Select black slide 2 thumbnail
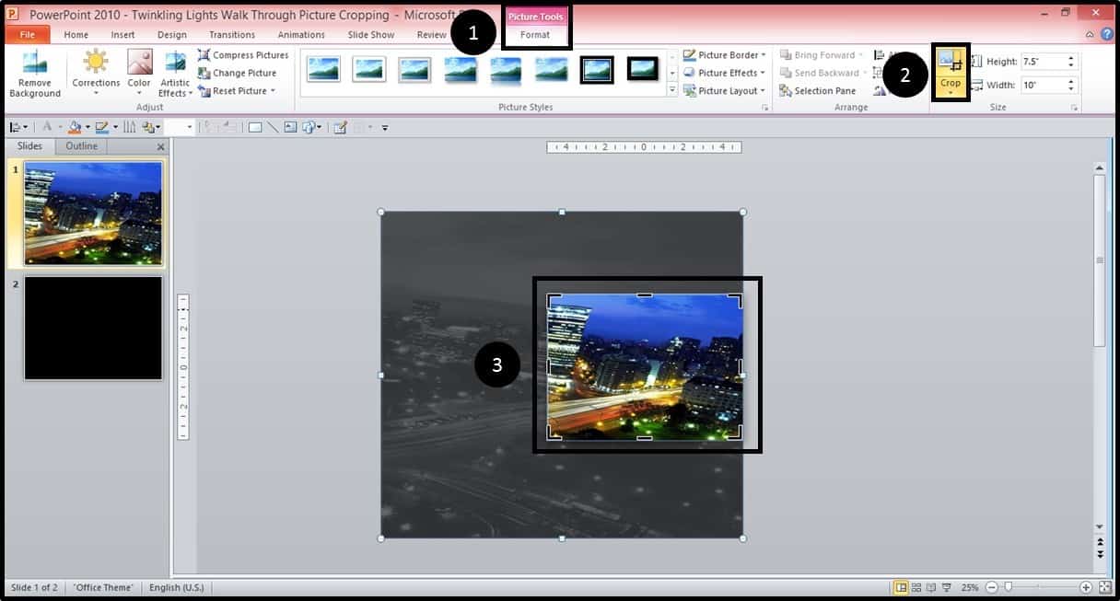 click(93, 328)
